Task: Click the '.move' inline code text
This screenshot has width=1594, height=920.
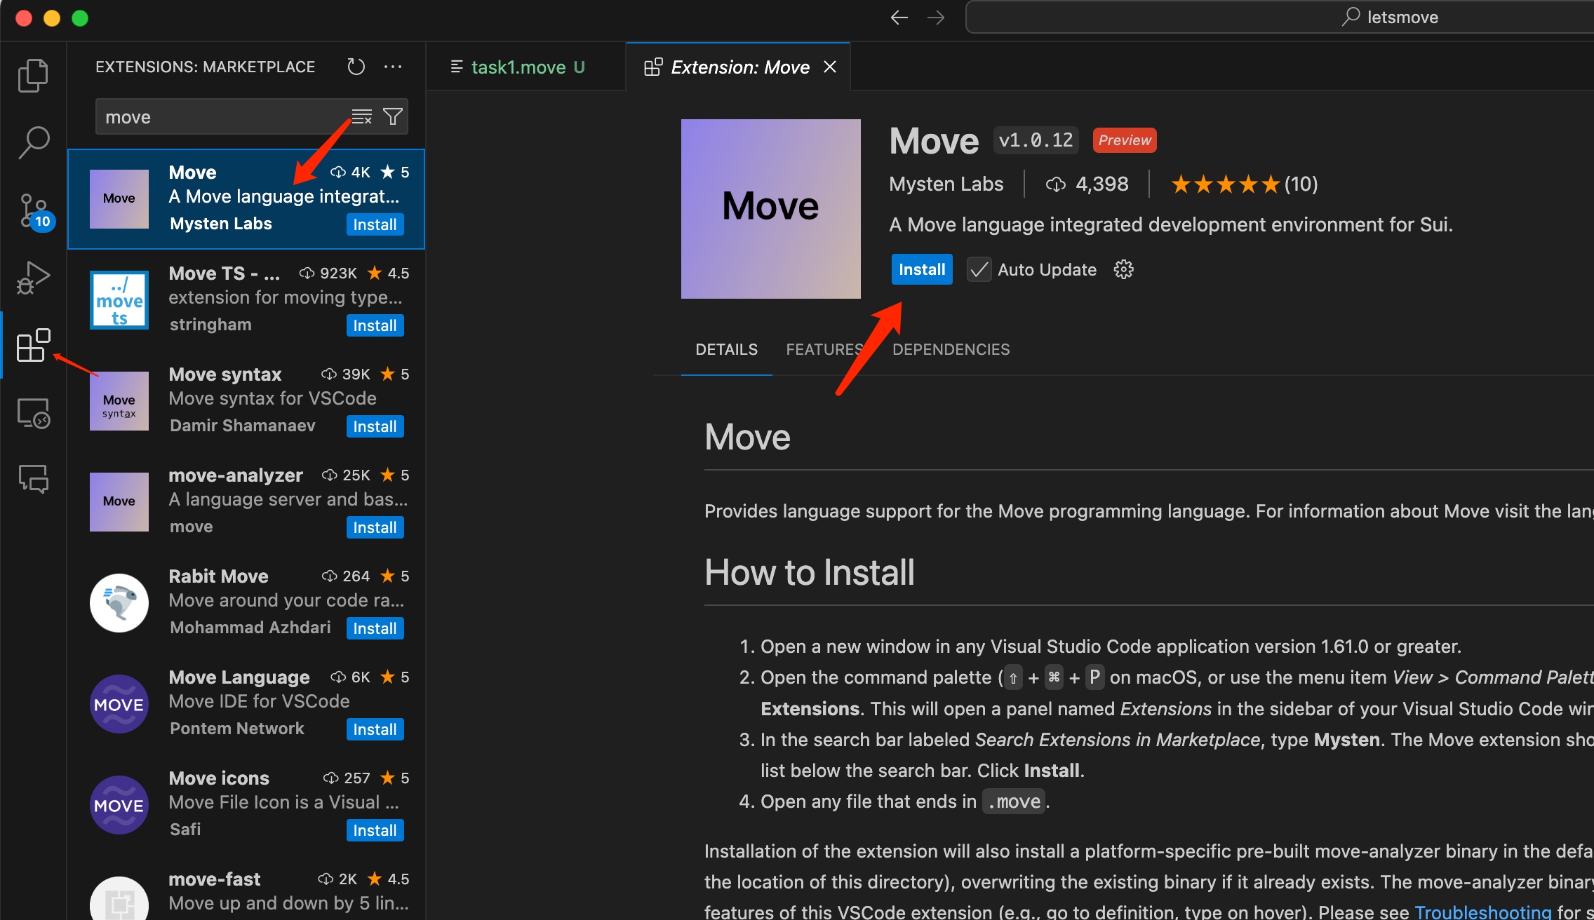Action: coord(1014,801)
